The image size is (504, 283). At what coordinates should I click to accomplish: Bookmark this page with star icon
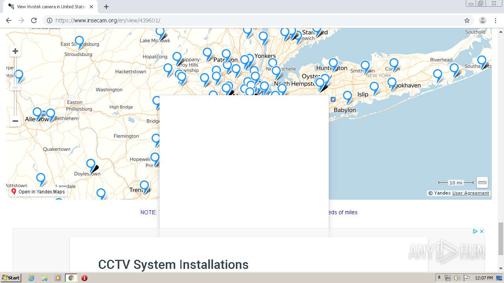(467, 20)
